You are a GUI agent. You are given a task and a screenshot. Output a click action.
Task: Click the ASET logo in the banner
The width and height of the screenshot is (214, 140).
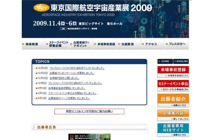click(x=41, y=8)
